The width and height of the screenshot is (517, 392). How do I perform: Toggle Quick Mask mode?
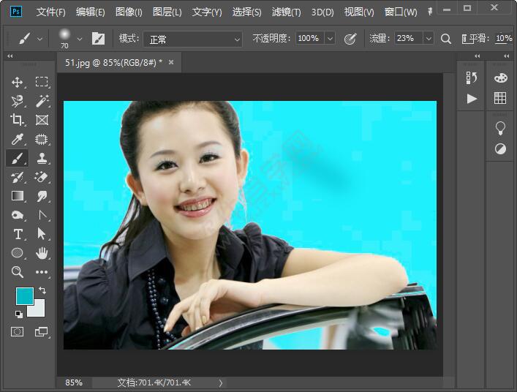(x=18, y=332)
